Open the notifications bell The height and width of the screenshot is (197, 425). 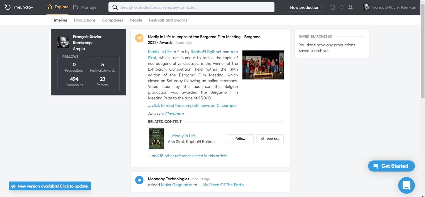coord(350,7)
